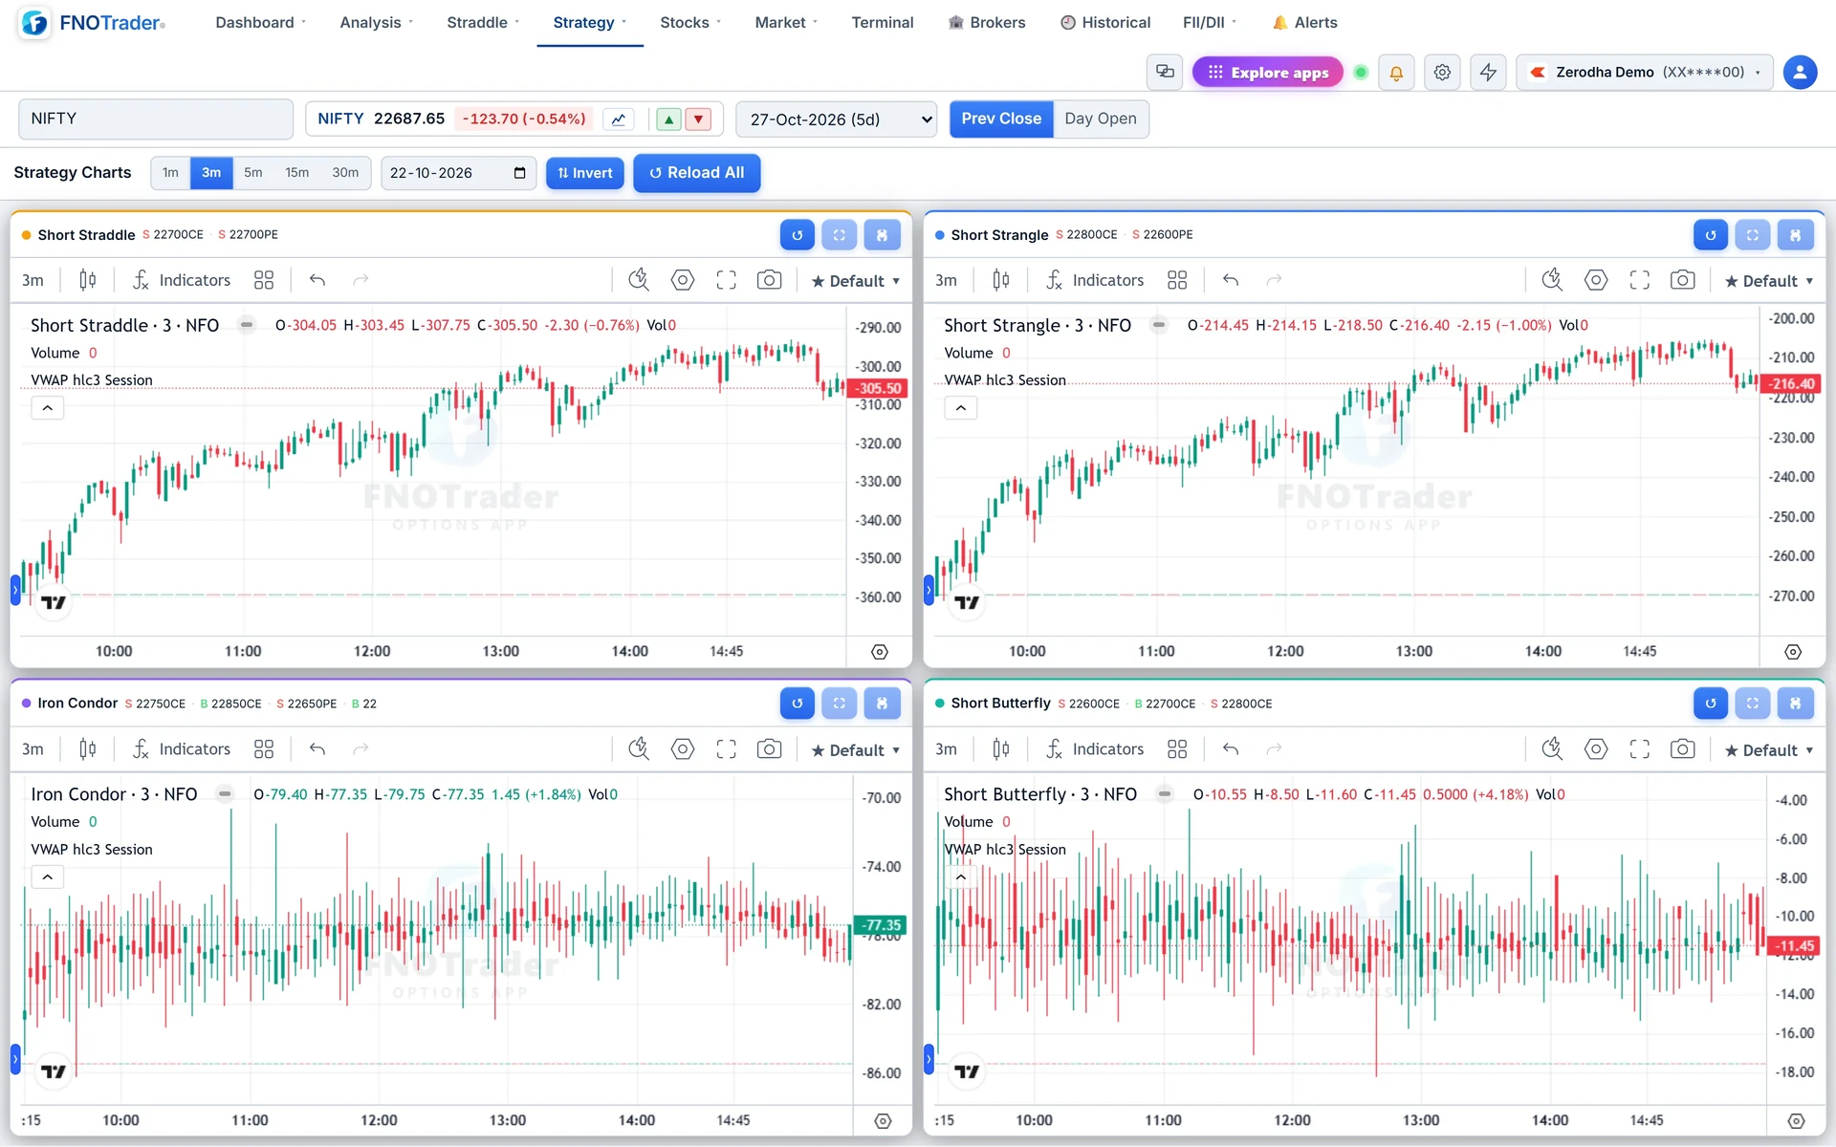Open the Straddle menu
Viewport: 1836px width, 1147px height.
(483, 22)
